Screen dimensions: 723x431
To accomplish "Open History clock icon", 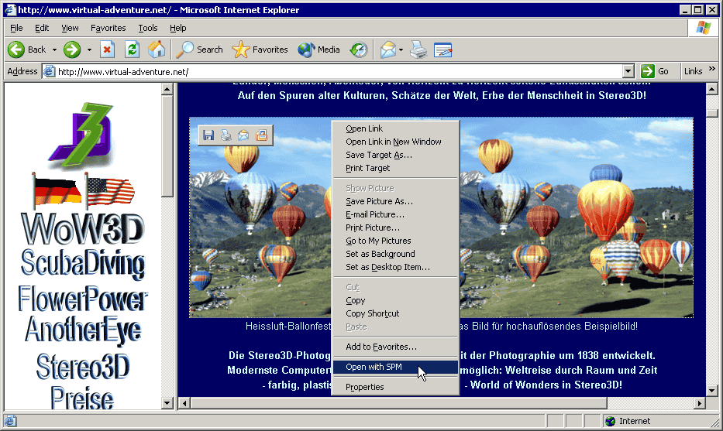I will (359, 50).
